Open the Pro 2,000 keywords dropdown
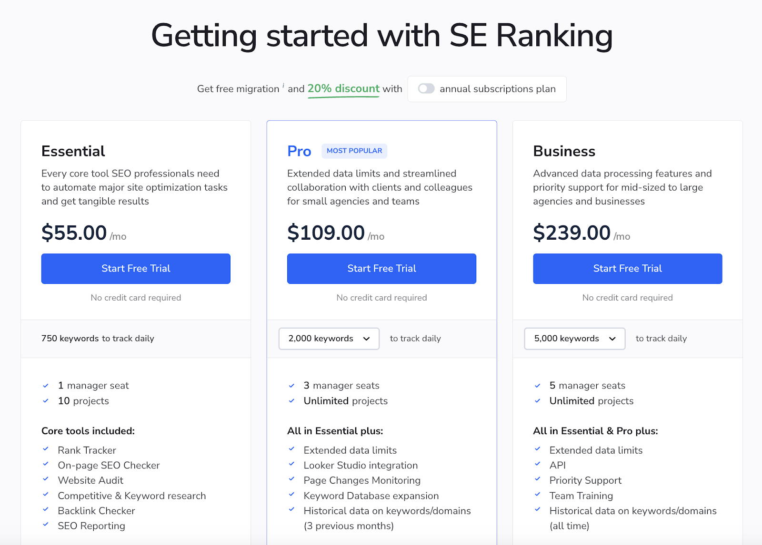 coord(329,339)
